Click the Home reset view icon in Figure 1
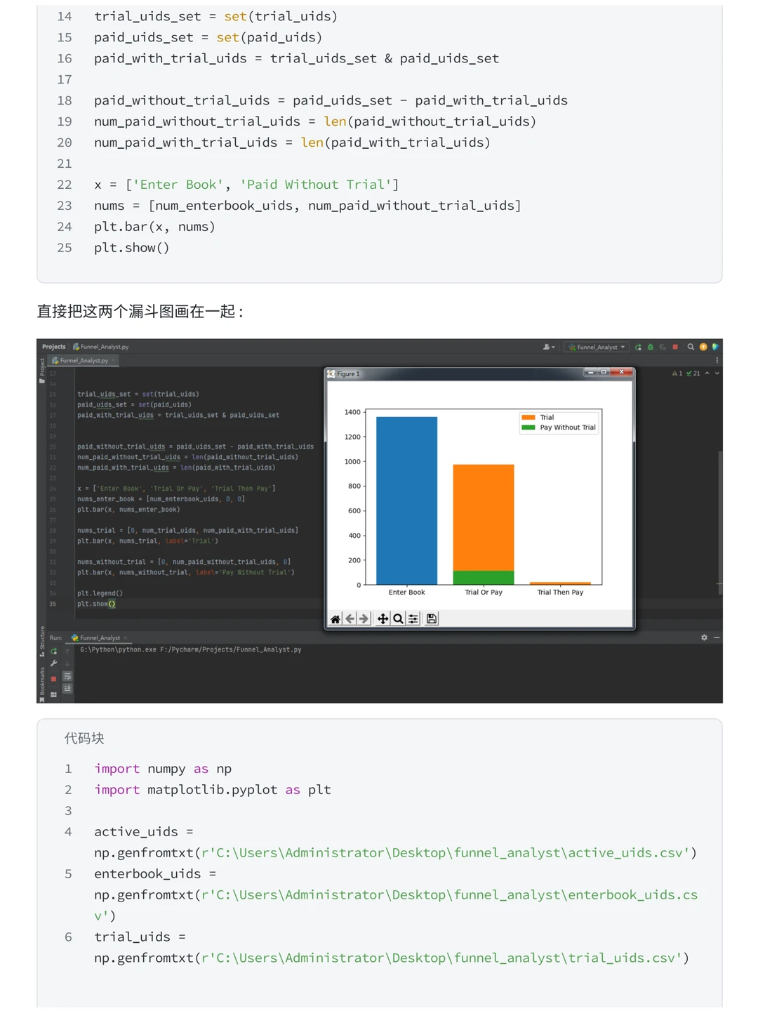 pyautogui.click(x=335, y=619)
